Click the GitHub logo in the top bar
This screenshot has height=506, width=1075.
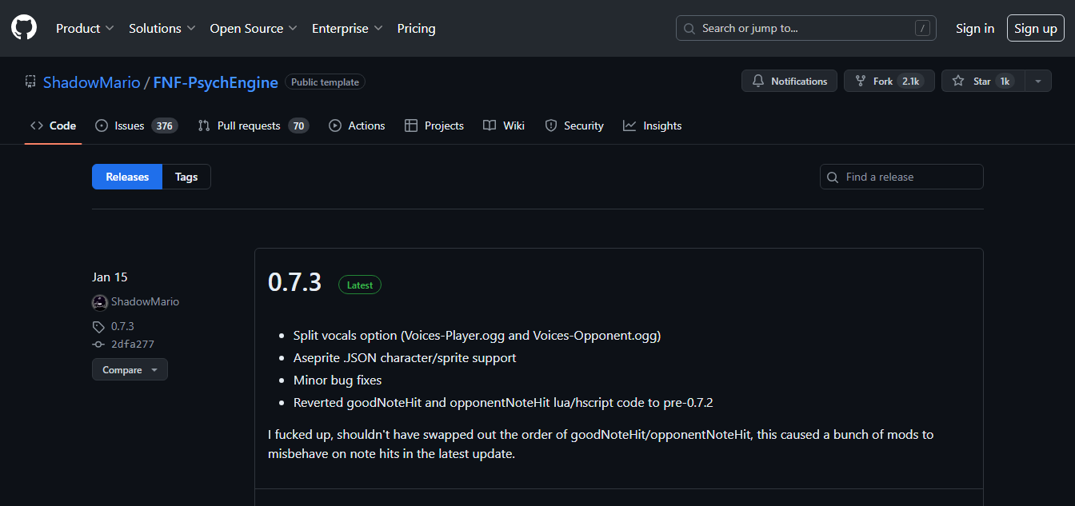click(23, 27)
